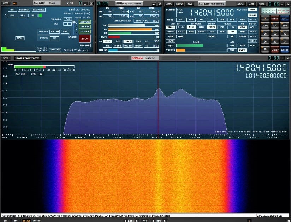291x222 pixels.
Task: Click the S-meter gauge display
Action: click(275, 11)
